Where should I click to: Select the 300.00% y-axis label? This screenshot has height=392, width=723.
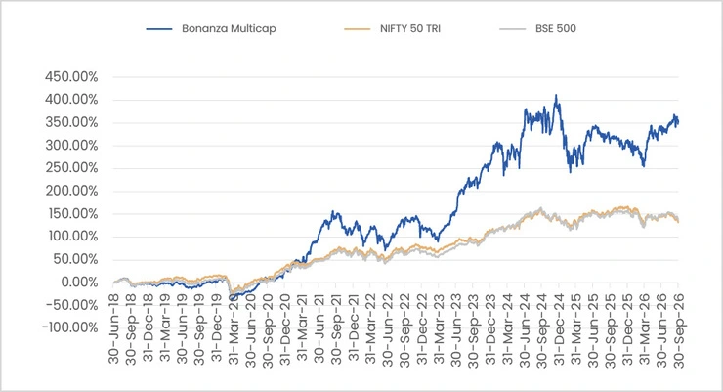71,146
